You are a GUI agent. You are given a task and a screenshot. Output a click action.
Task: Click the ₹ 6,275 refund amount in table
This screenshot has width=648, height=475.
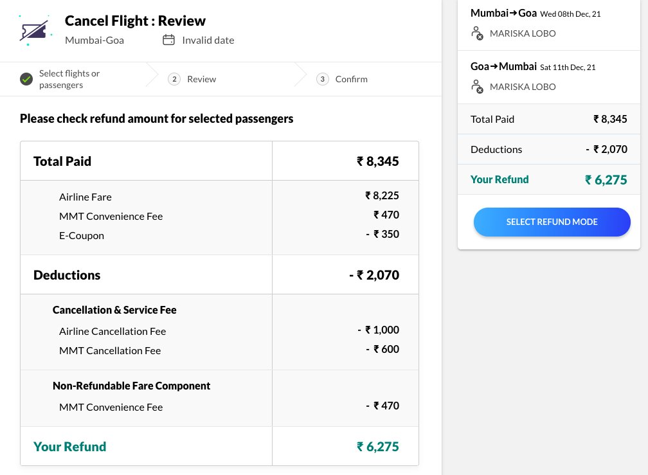pyautogui.click(x=378, y=447)
